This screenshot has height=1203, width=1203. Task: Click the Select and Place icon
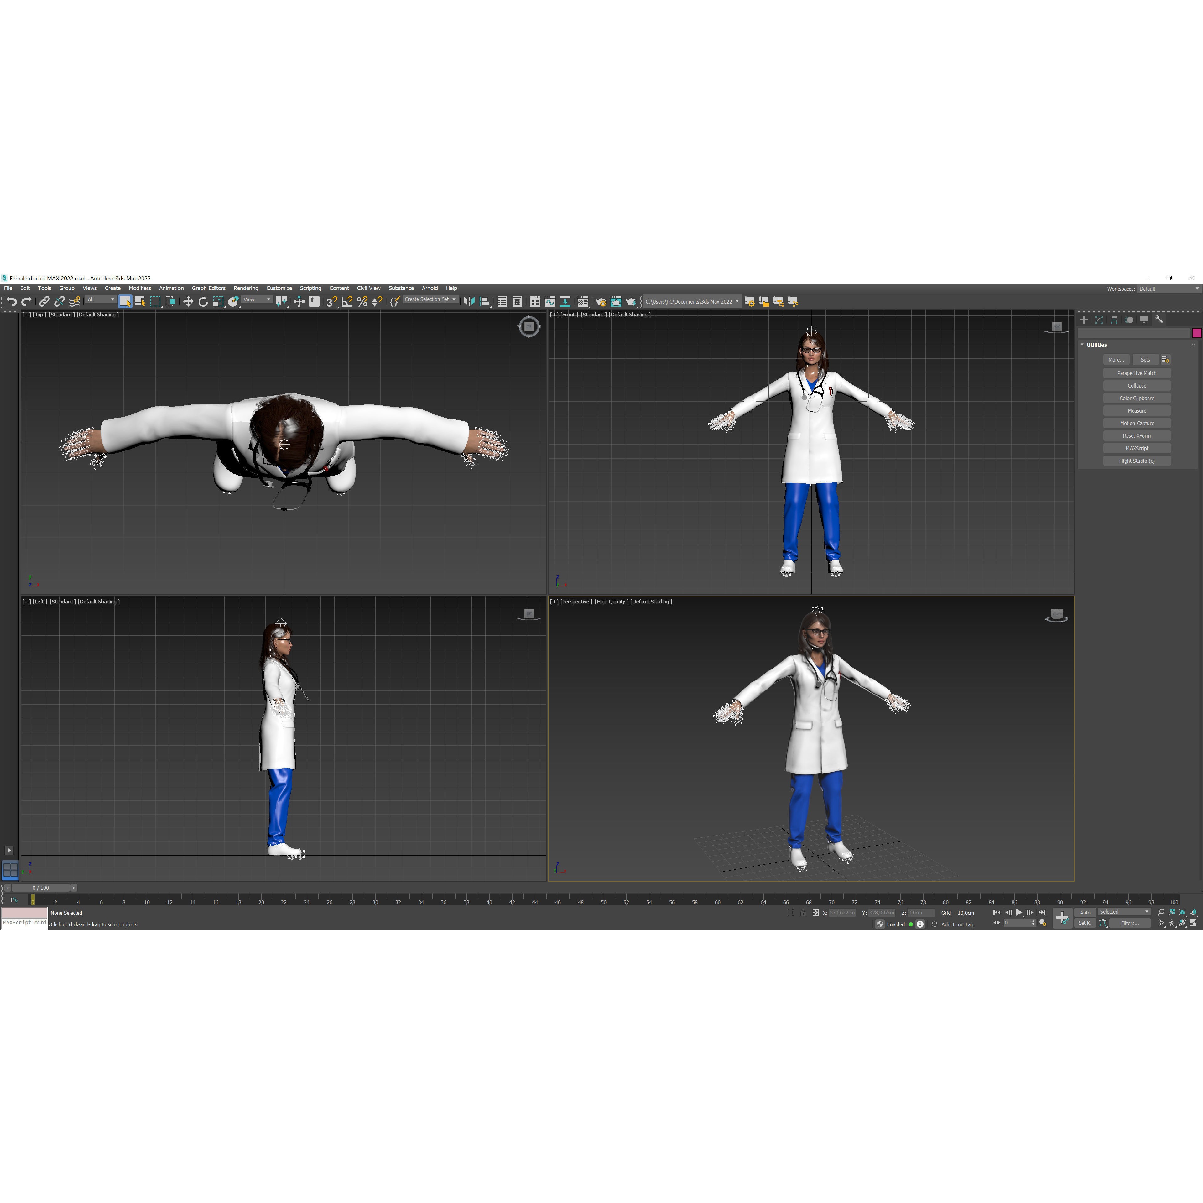tap(233, 302)
